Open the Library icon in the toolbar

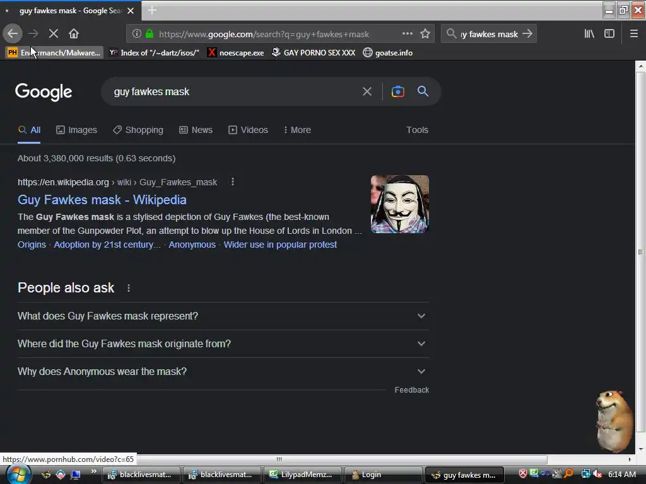pyautogui.click(x=589, y=34)
